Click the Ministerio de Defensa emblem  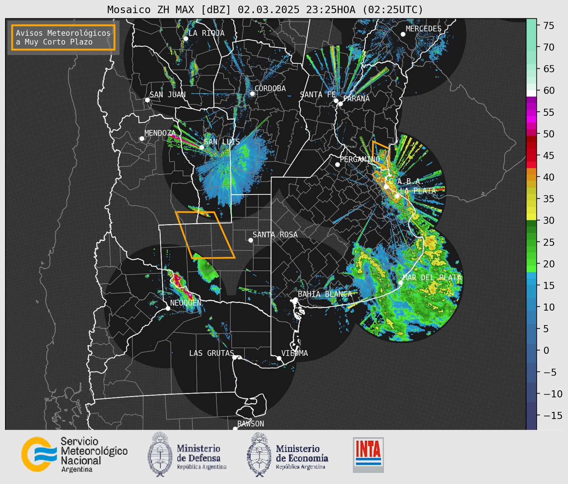pyautogui.click(x=160, y=454)
